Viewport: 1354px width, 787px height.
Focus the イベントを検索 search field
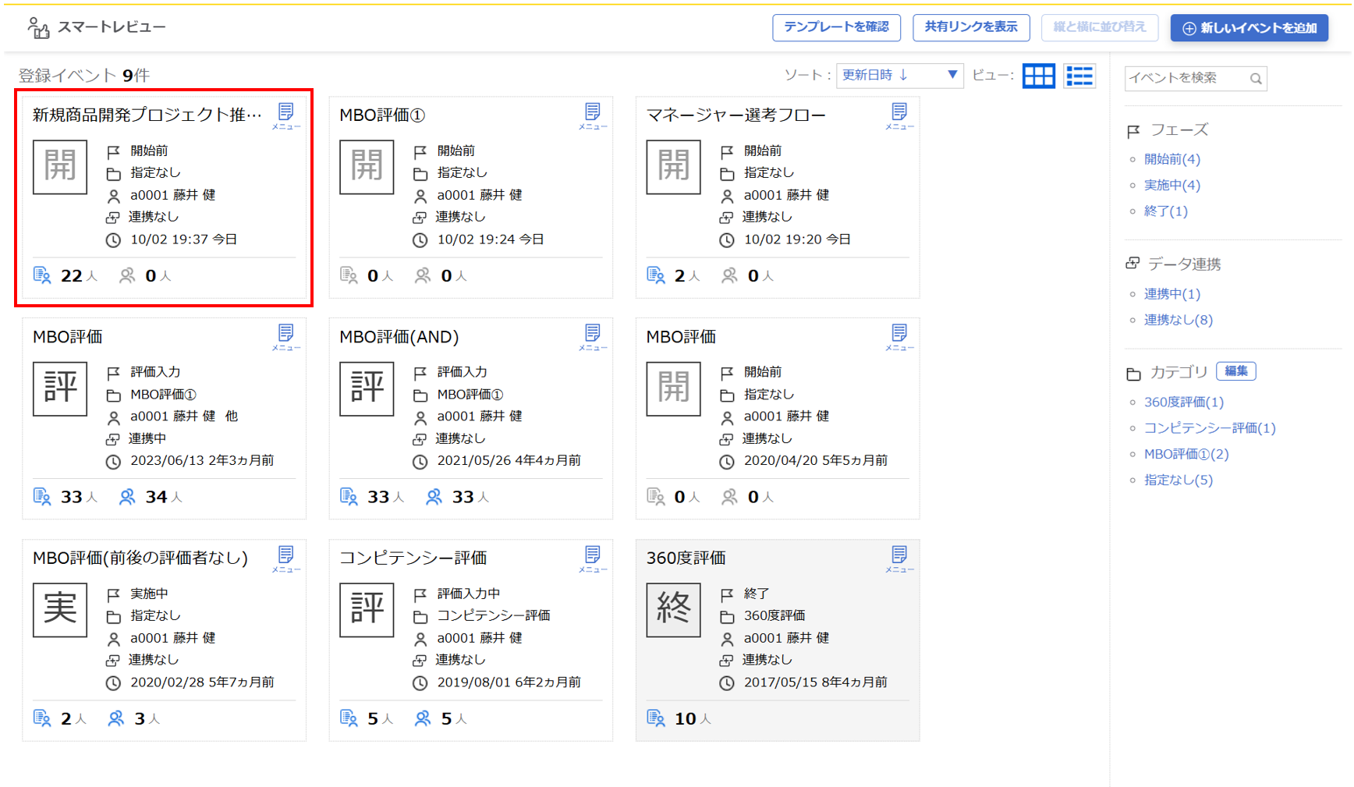coord(1186,78)
